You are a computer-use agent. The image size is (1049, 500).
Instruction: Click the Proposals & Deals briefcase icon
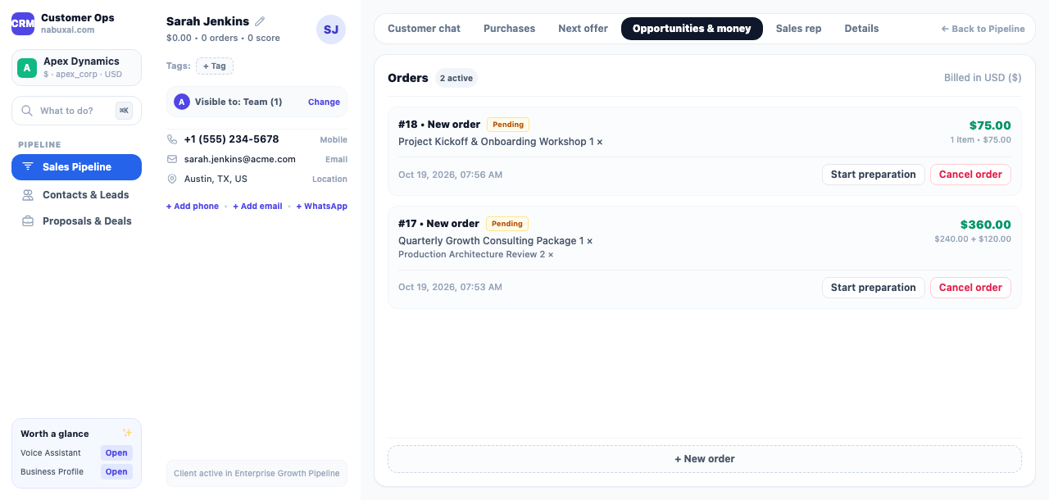coord(28,221)
